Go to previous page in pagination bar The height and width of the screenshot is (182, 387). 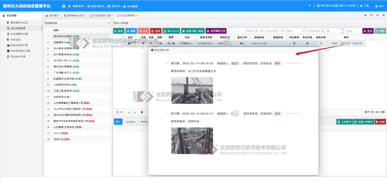click(135, 112)
